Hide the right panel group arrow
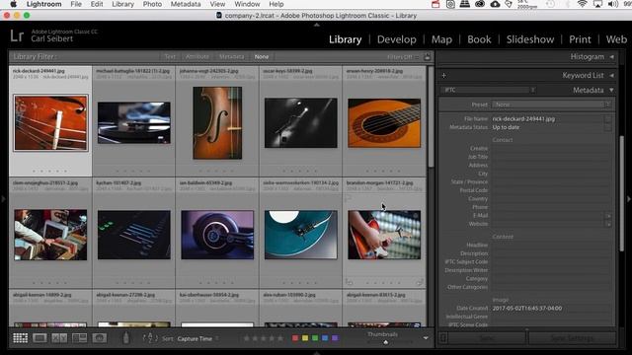This screenshot has height=355, width=632. (x=628, y=198)
